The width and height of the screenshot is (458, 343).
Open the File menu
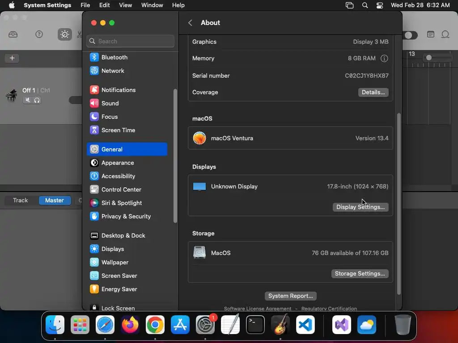[x=85, y=5]
